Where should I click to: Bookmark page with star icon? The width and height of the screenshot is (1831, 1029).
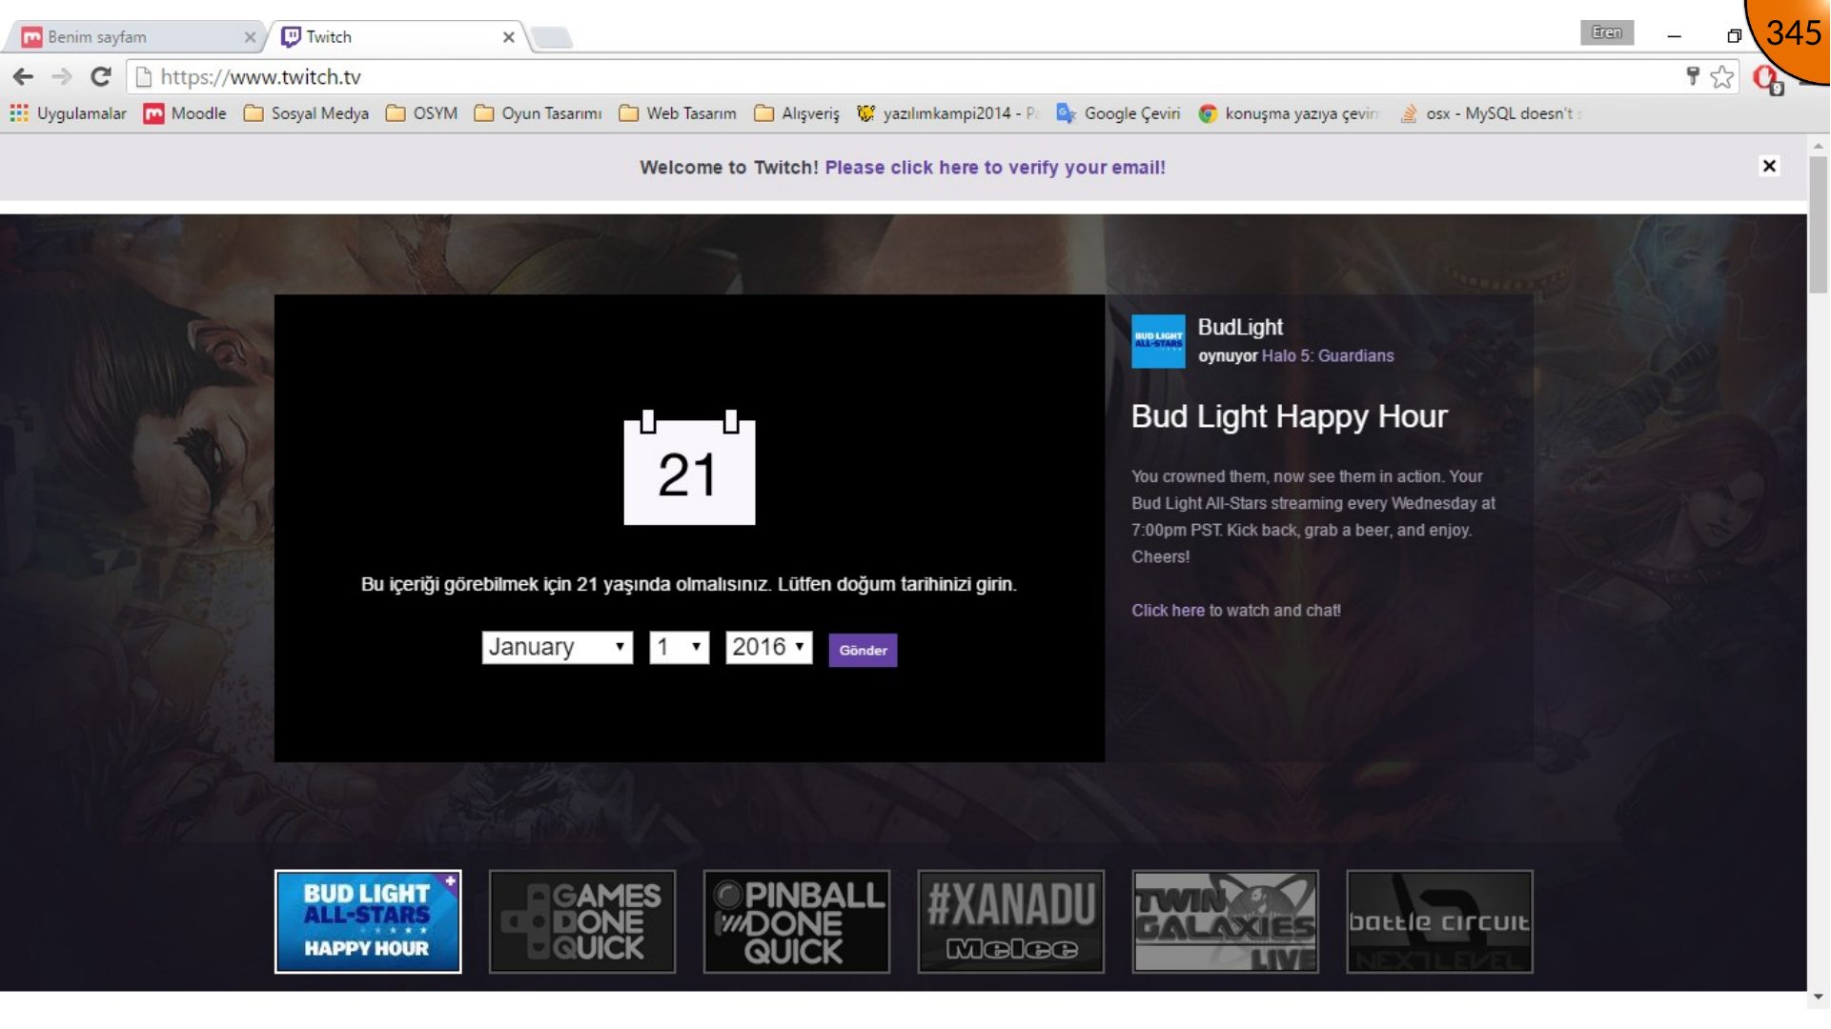(x=1721, y=77)
